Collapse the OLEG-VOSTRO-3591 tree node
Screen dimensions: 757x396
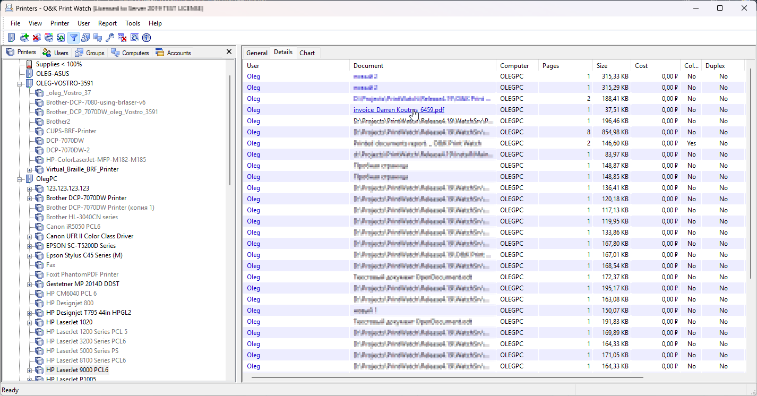[20, 83]
